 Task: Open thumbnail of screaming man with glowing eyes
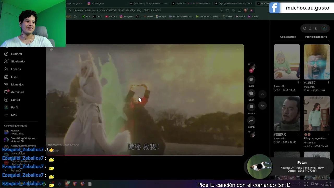pos(317,62)
